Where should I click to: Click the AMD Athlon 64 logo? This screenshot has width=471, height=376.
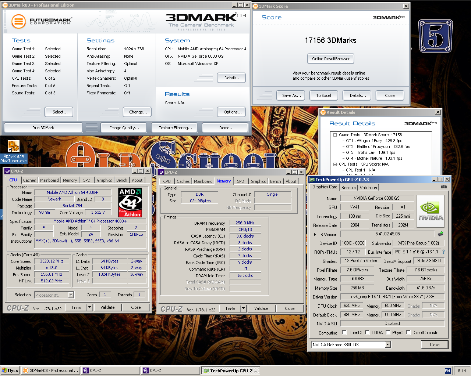(x=130, y=202)
